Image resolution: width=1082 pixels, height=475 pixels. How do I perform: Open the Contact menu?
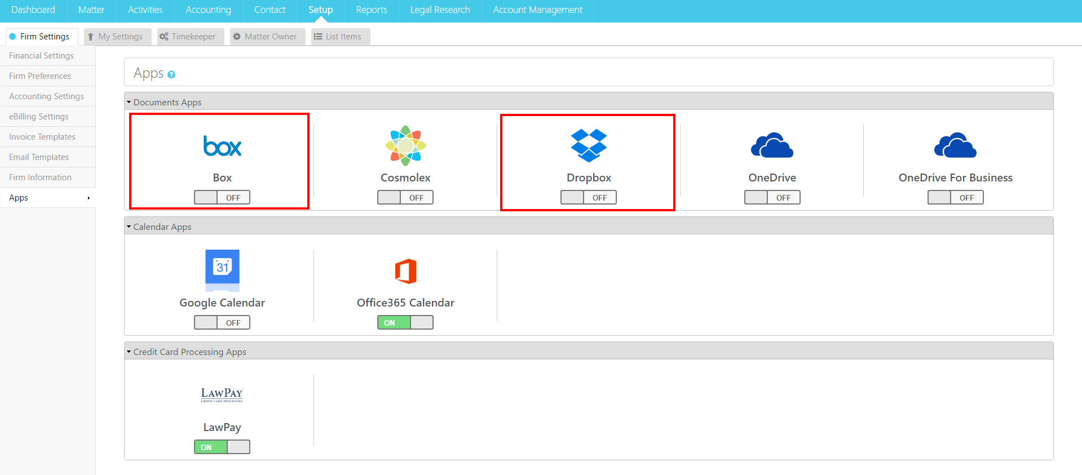pyautogui.click(x=270, y=10)
